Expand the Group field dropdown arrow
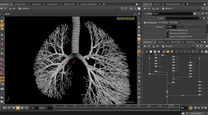Viewport: 208px width, 115px height. 200,18
